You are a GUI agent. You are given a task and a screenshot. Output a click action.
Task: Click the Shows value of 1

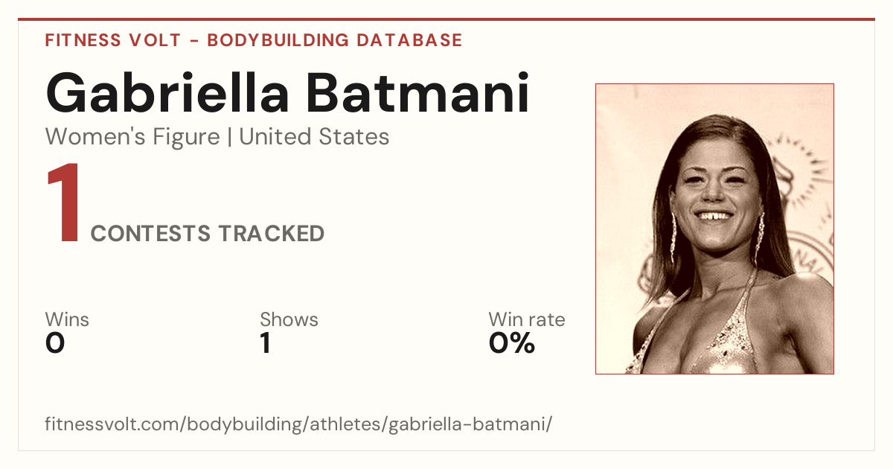tap(266, 343)
